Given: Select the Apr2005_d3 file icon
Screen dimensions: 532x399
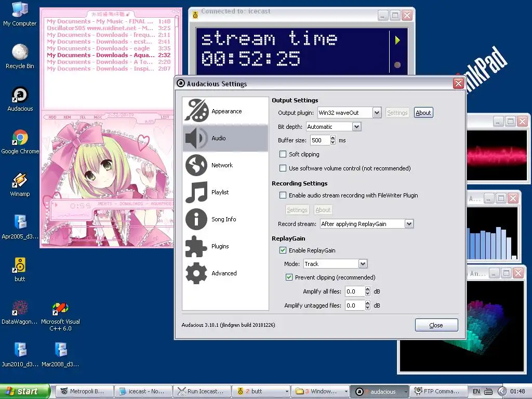Looking at the screenshot, I should (x=20, y=227).
